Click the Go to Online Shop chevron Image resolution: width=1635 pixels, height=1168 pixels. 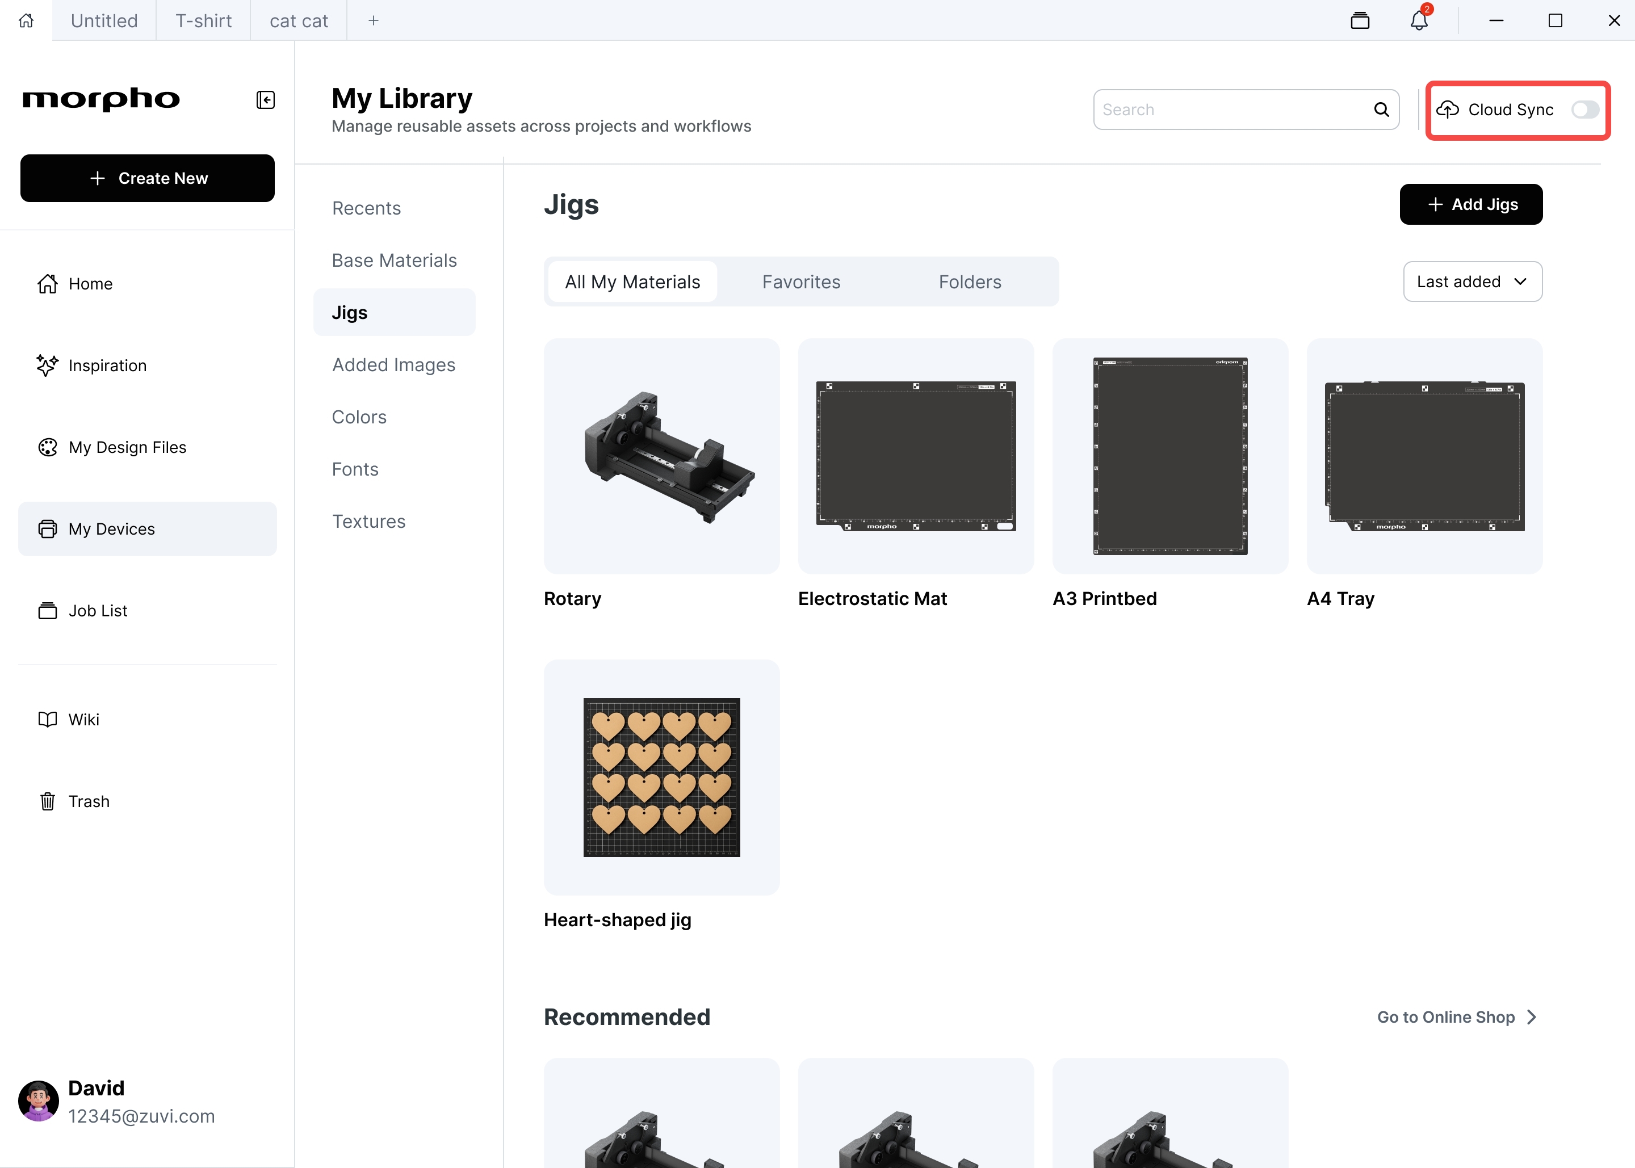1532,1017
